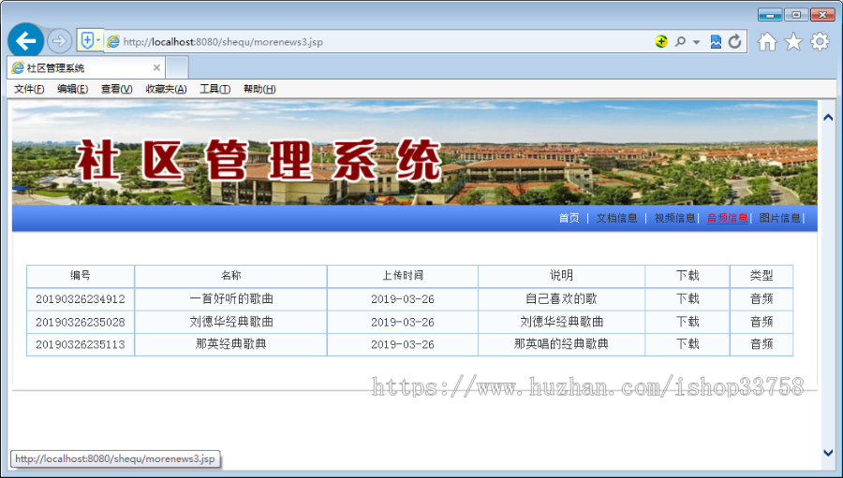
Task: Open the 帮助(H) menu
Action: coord(259,89)
